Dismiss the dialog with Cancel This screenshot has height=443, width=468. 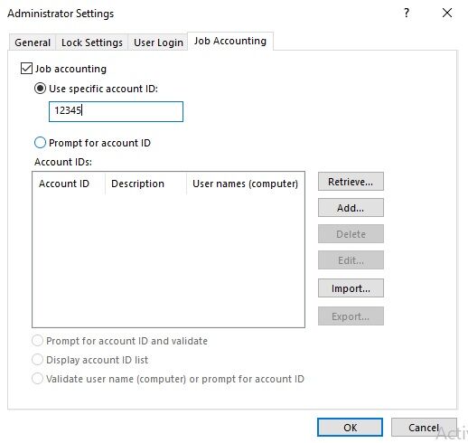(x=424, y=428)
